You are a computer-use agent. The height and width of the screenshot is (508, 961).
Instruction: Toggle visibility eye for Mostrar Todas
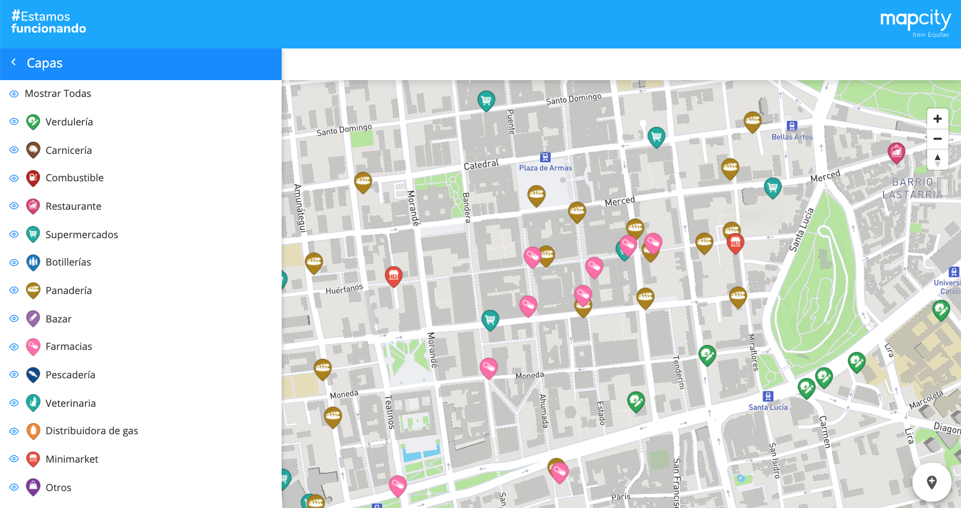(14, 94)
